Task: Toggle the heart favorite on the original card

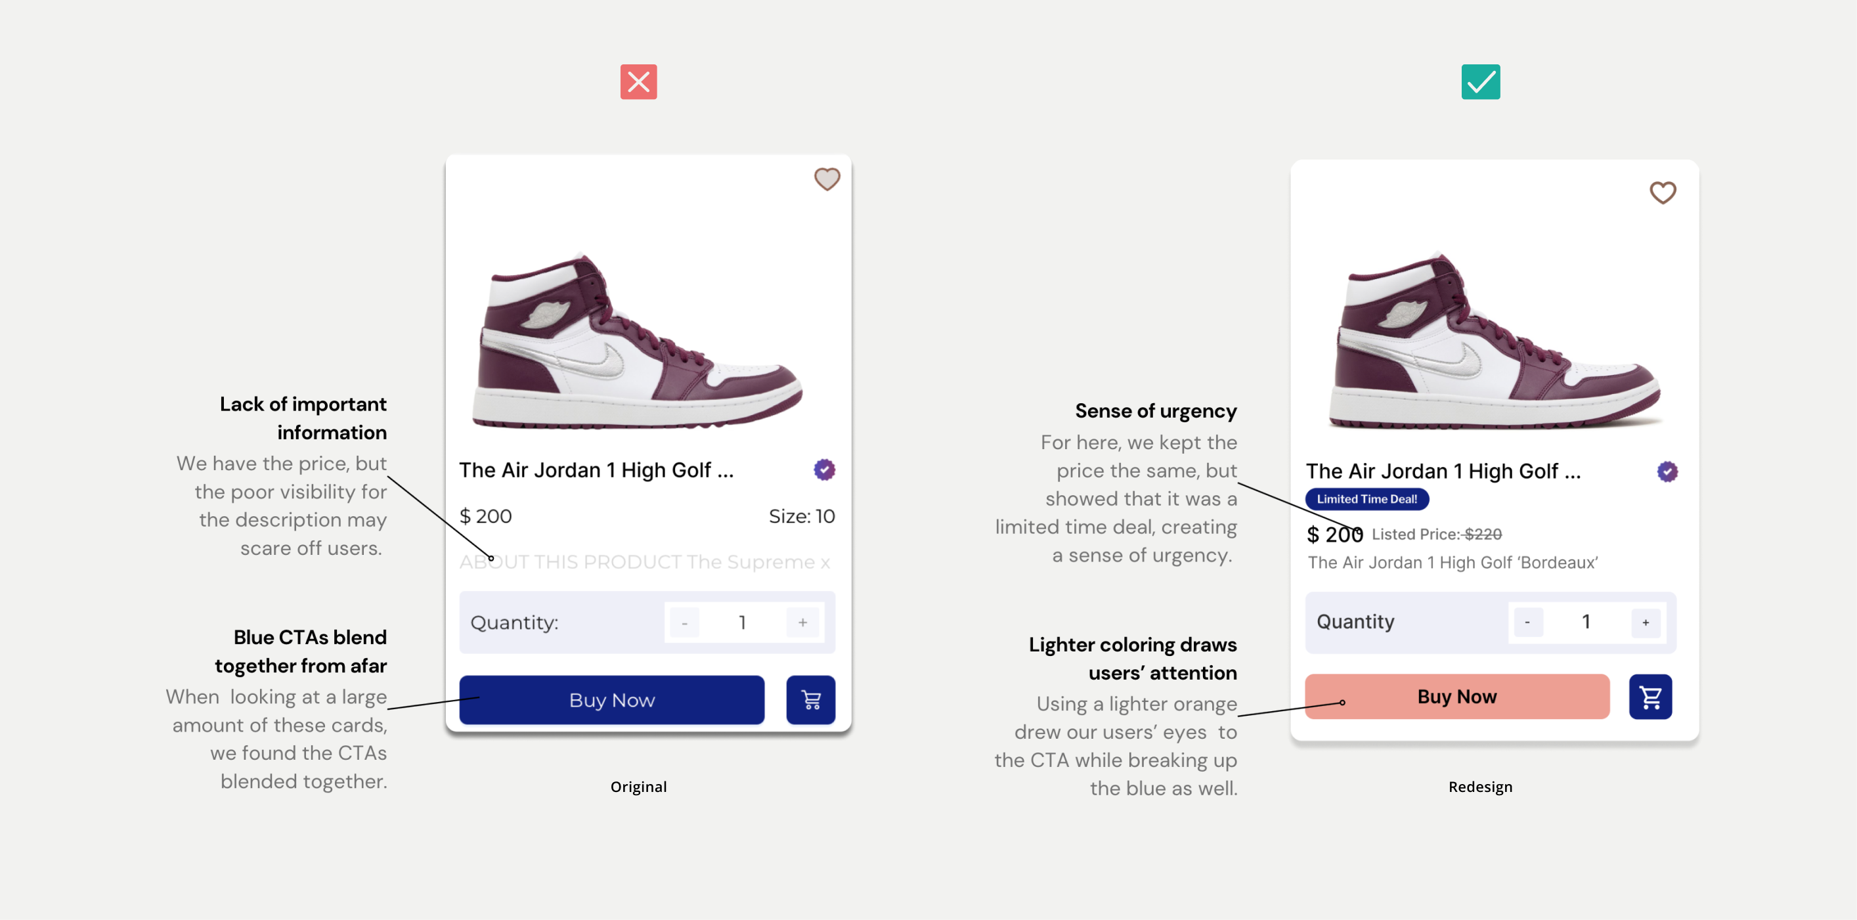Action: 826,179
